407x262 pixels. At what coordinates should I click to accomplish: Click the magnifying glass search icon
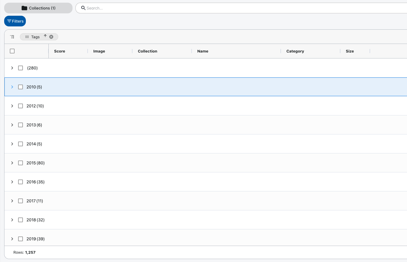[x=83, y=8]
